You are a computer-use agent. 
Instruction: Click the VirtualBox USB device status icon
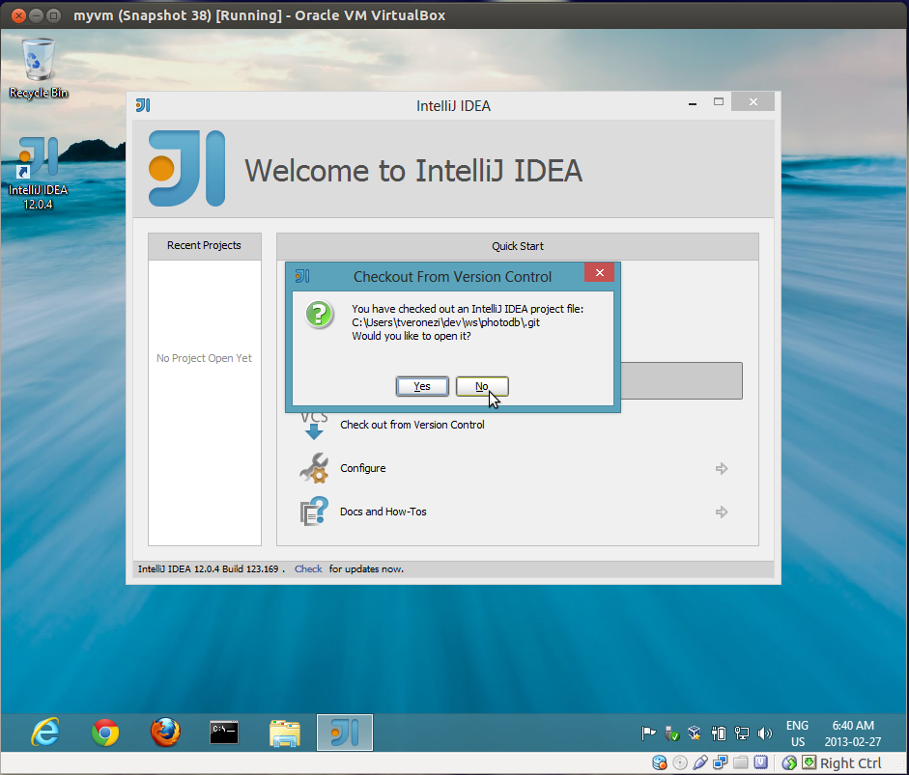click(x=700, y=762)
